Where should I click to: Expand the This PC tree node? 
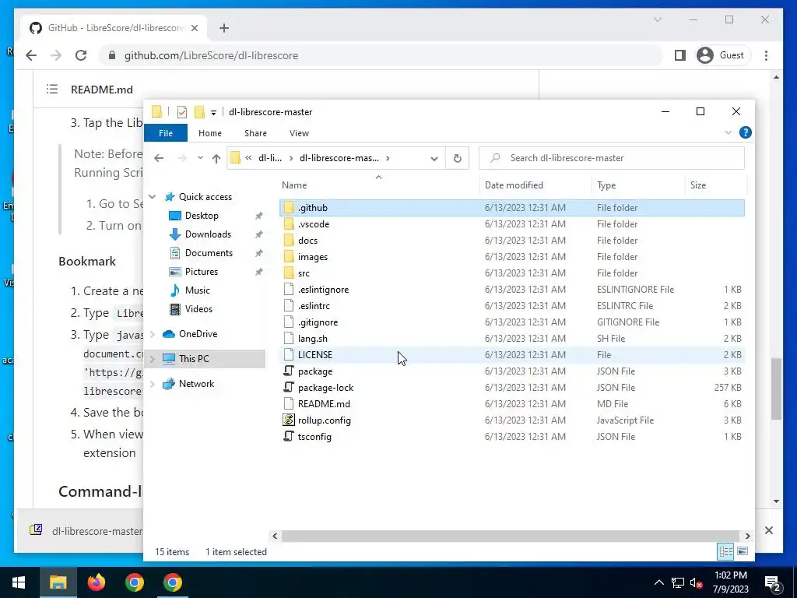tap(153, 359)
